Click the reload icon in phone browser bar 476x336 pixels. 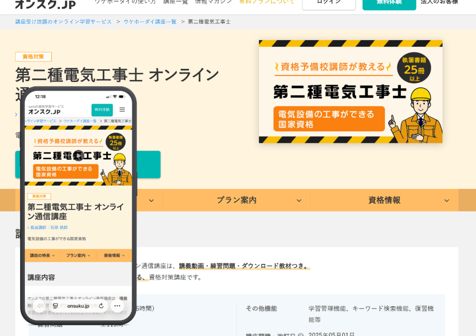[101, 306]
